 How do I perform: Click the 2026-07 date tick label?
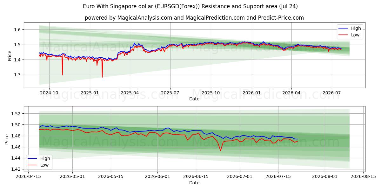[x=331, y=93]
